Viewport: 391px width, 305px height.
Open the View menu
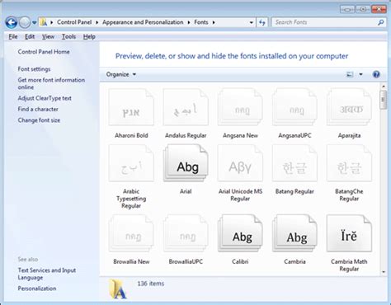click(48, 36)
